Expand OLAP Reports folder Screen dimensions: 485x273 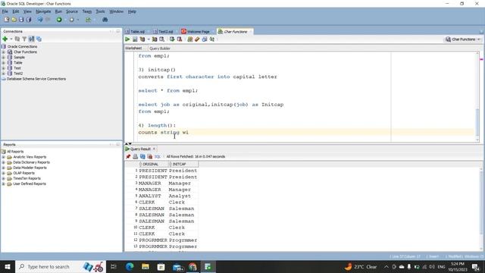point(3,173)
